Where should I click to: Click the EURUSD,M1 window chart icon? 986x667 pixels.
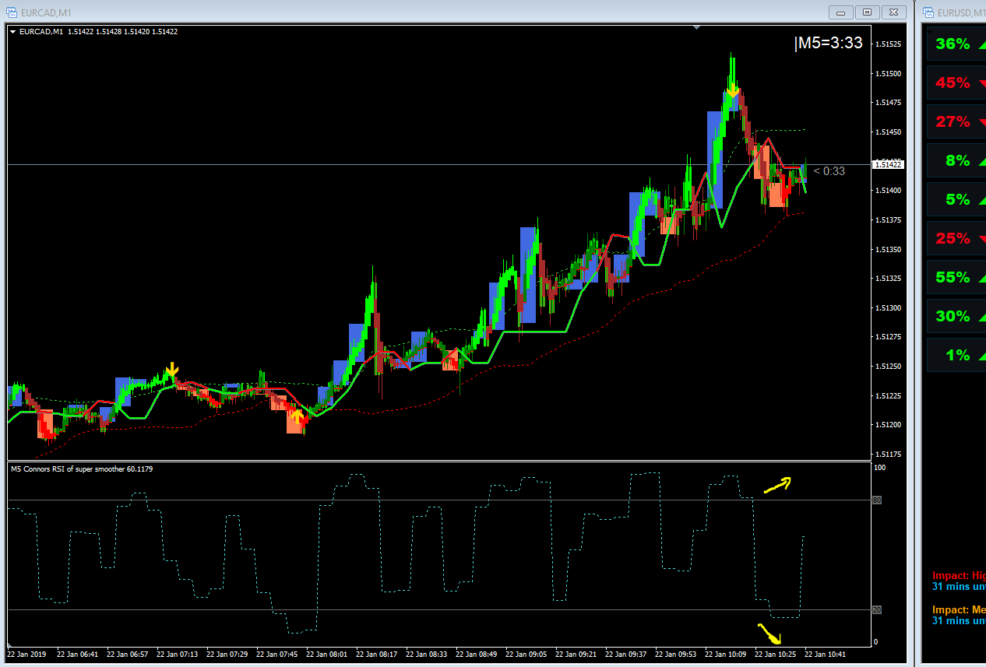click(x=928, y=12)
